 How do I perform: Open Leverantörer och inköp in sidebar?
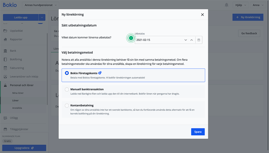tap(23, 76)
